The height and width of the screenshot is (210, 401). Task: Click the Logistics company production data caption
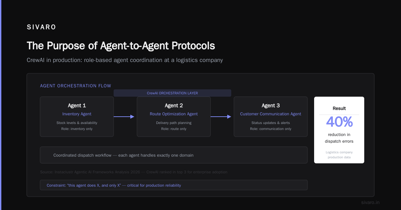pyautogui.click(x=339, y=155)
